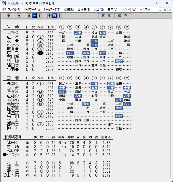The height and width of the screenshot is (182, 173).
Task: Click the up arrow beside the 田 icon
Action: (x=49, y=16)
